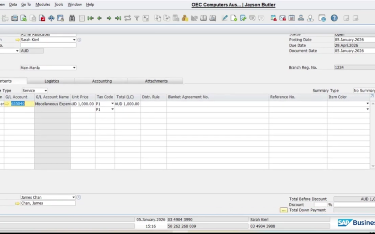The width and height of the screenshot is (375, 234).
Task: Go to first record with green arrow
Action: tap(91, 18)
